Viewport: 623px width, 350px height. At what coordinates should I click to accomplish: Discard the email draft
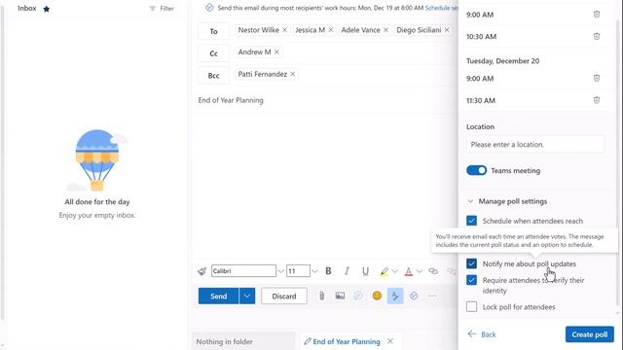click(284, 296)
